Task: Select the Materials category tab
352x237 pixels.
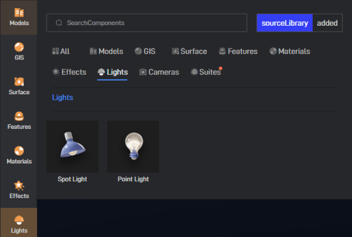Action: click(290, 51)
